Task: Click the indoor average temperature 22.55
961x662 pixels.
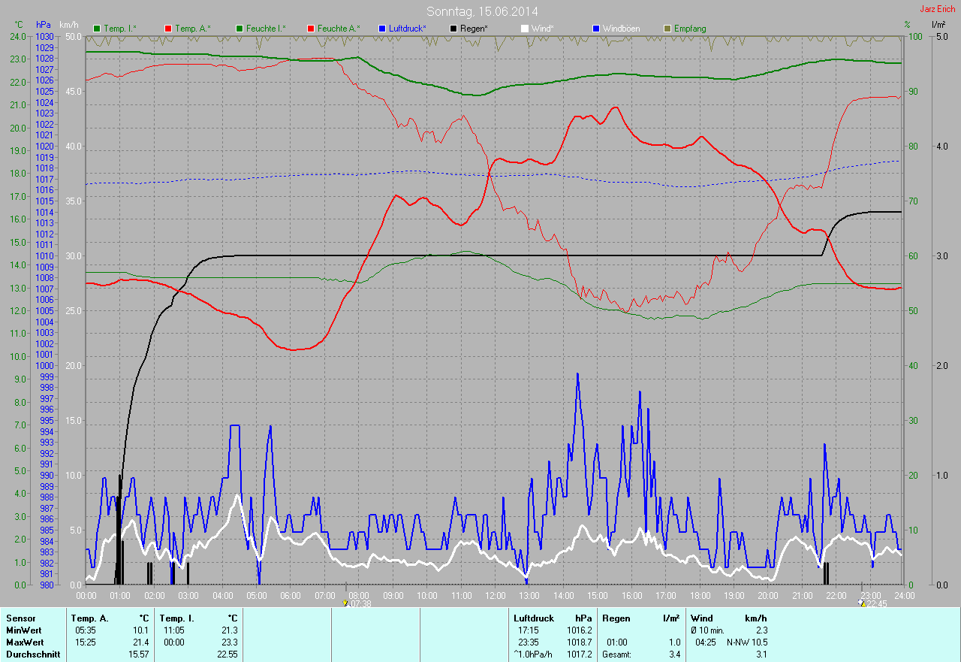Action: pyautogui.click(x=227, y=654)
